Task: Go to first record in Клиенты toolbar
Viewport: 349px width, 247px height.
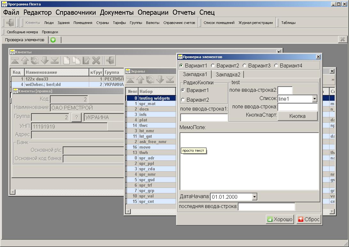Action: pos(15,60)
